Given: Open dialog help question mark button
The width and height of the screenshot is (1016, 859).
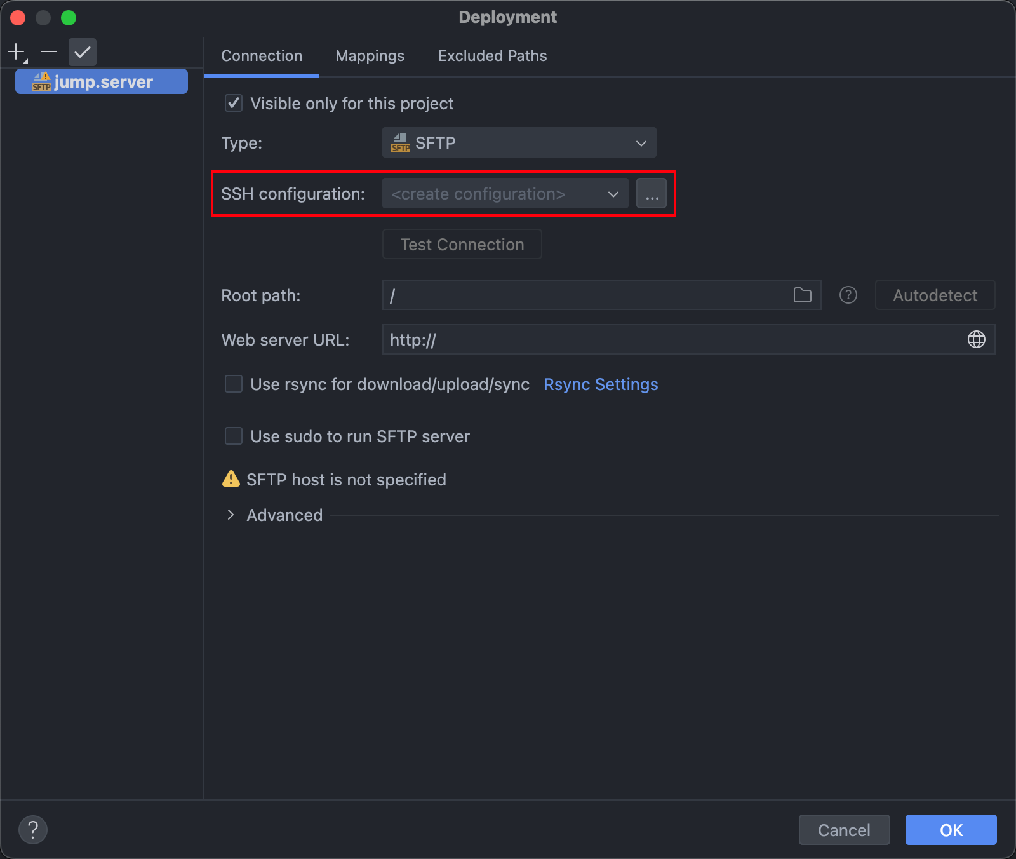Looking at the screenshot, I should [33, 830].
